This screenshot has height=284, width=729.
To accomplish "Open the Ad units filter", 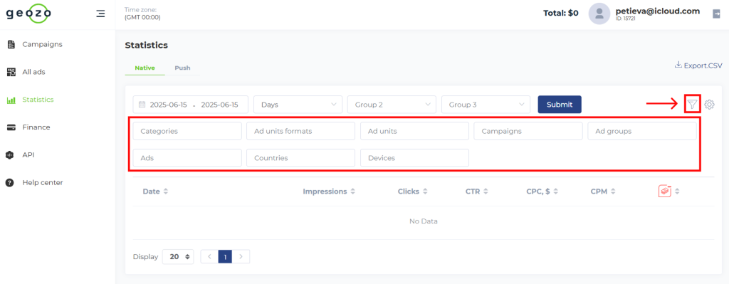I will coord(415,131).
